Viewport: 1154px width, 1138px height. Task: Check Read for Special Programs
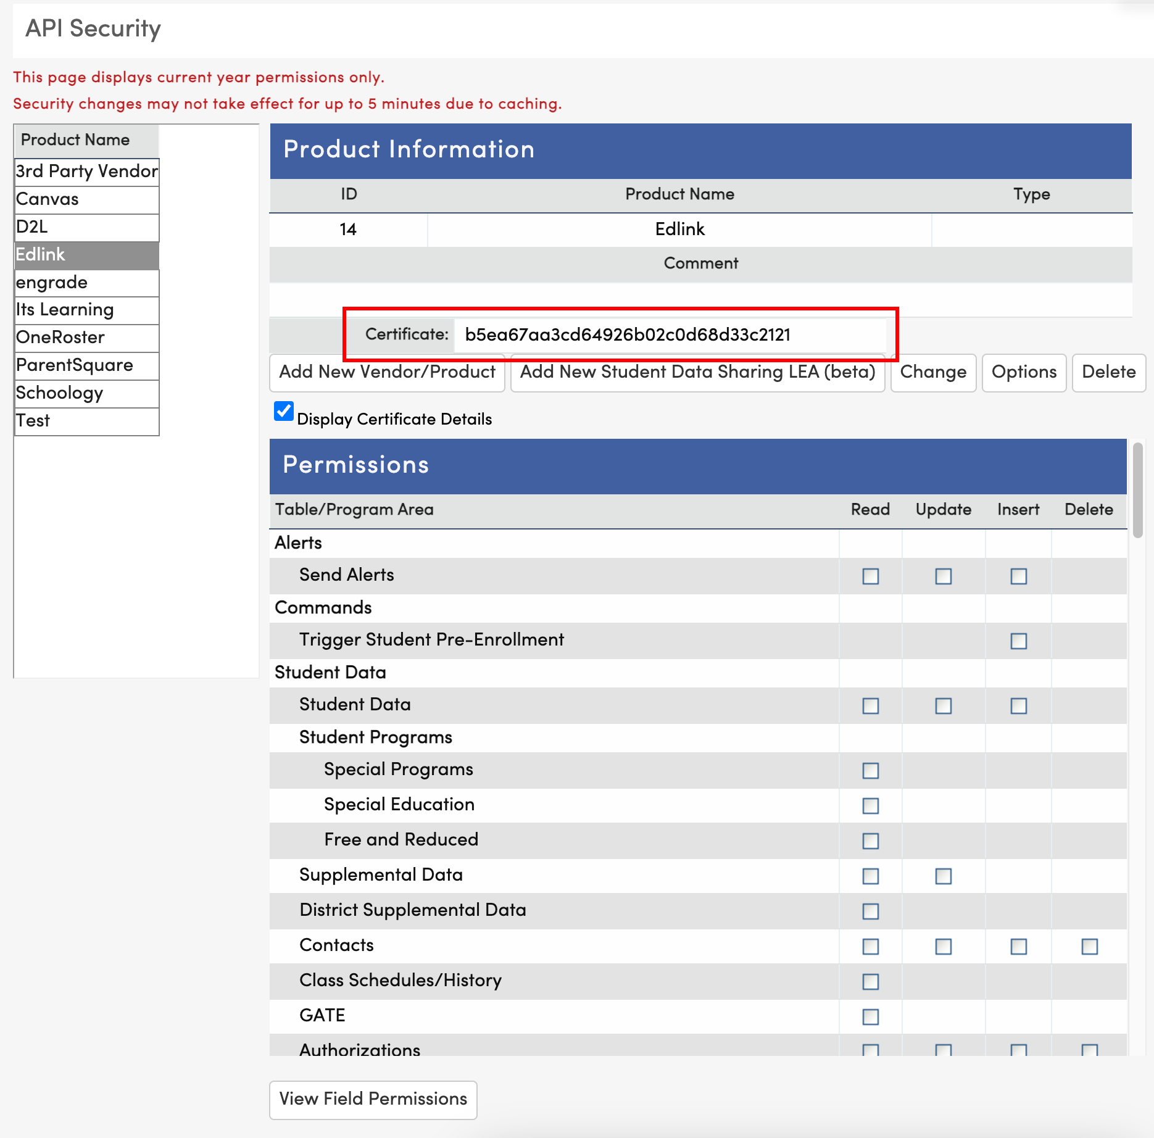click(870, 770)
